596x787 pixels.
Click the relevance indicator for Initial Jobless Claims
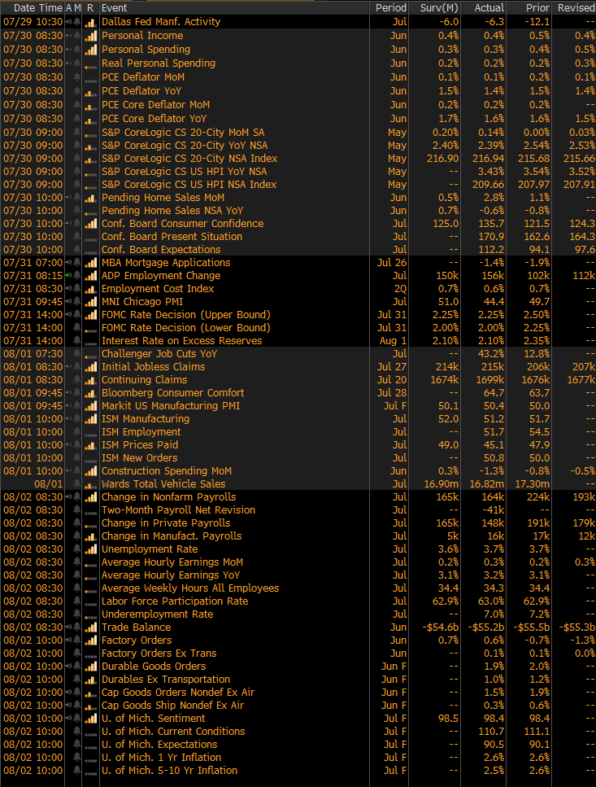pyautogui.click(x=90, y=367)
